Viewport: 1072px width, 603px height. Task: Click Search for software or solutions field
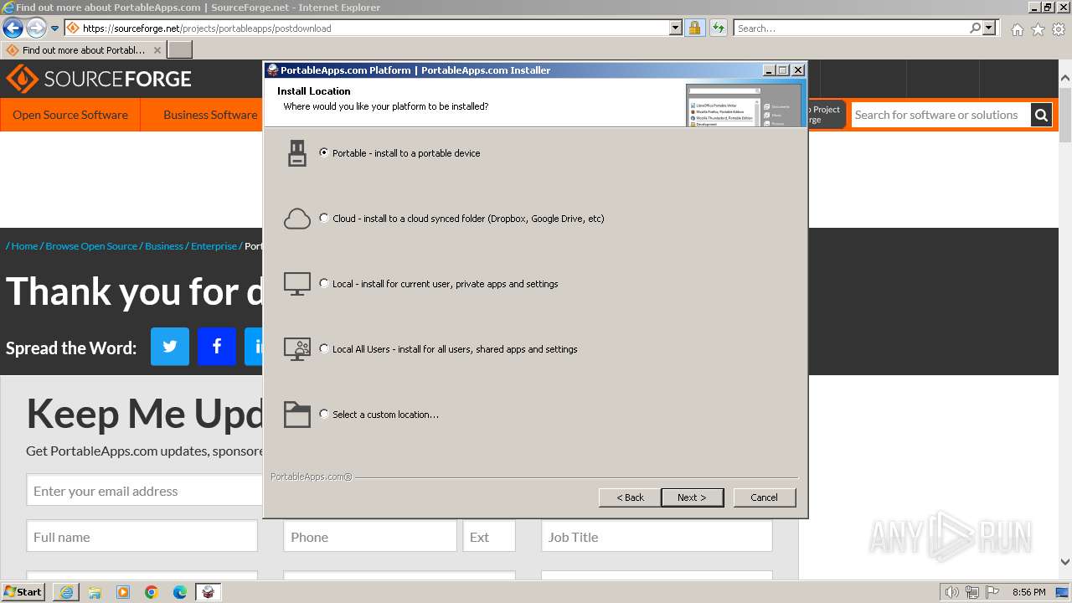click(x=941, y=115)
